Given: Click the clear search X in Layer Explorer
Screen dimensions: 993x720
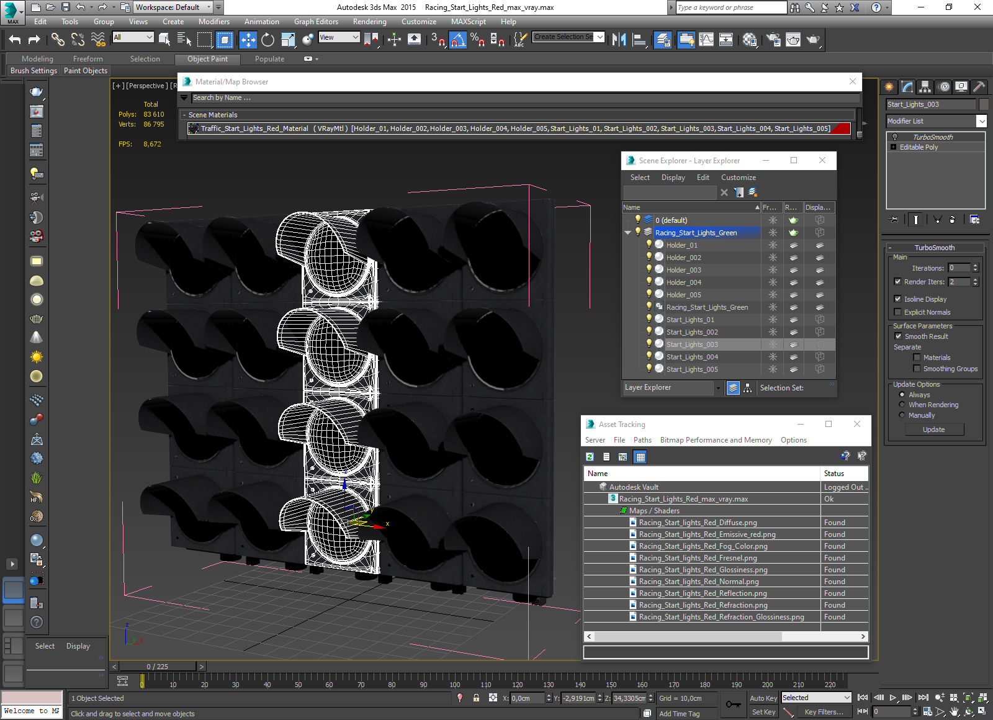Looking at the screenshot, I should tap(724, 192).
